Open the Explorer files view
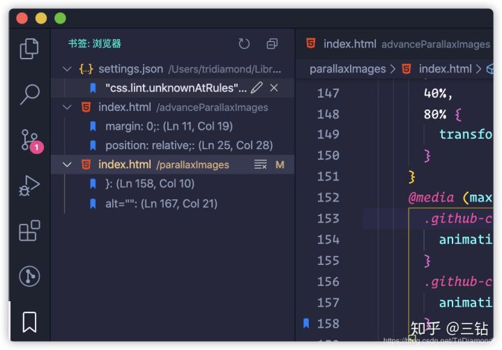This screenshot has height=350, width=502. 29,49
